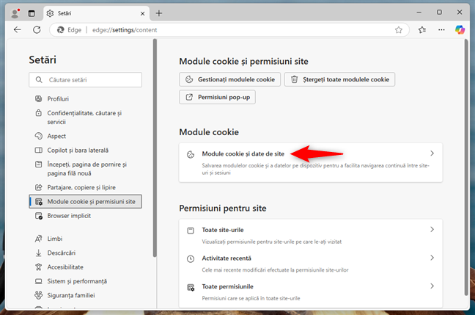Click Ștergeți toate modulele cookie button
Screen dimensions: 475x315
pyautogui.click(x=339, y=79)
